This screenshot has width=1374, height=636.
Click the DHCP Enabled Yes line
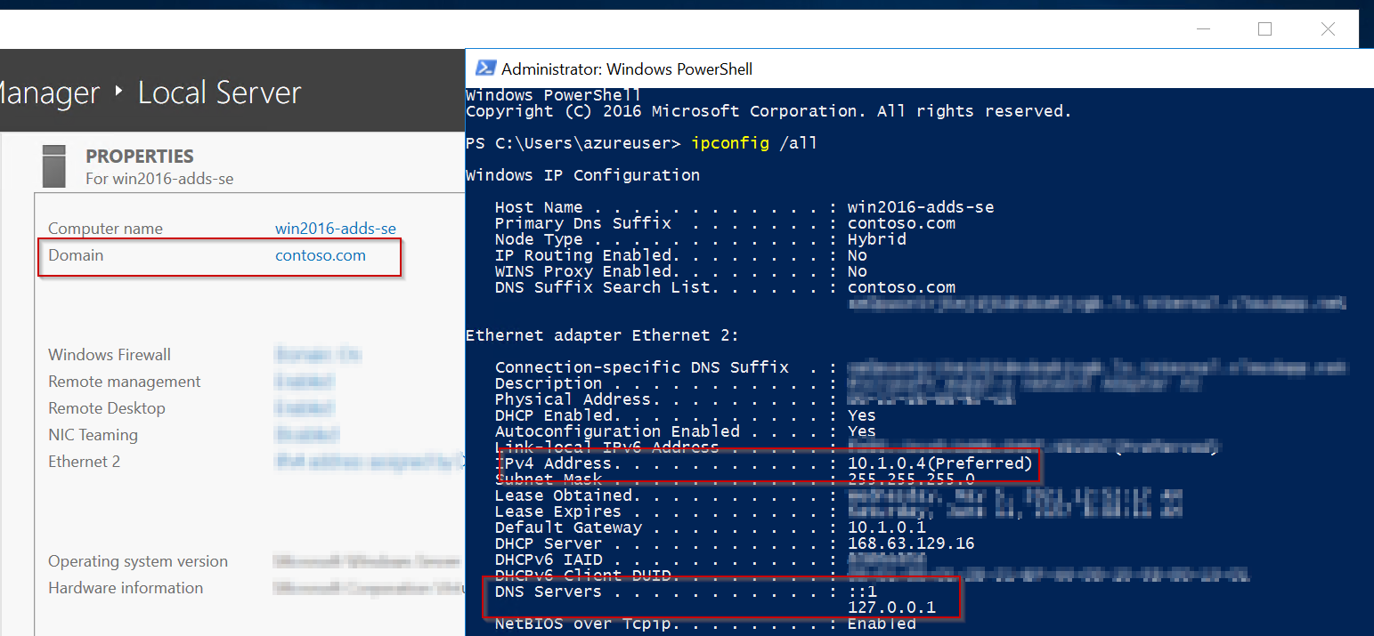pyautogui.click(x=686, y=415)
